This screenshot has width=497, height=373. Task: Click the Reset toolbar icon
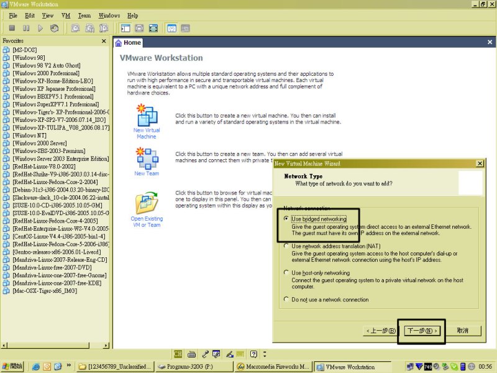55,28
